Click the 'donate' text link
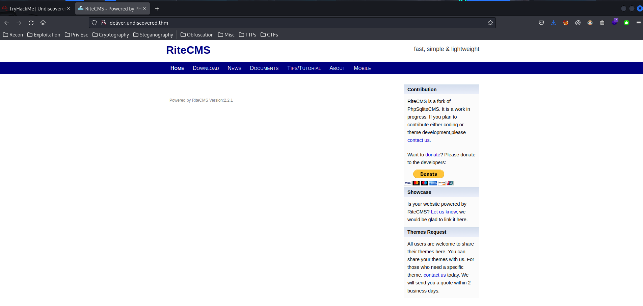The height and width of the screenshot is (306, 643). (433, 155)
